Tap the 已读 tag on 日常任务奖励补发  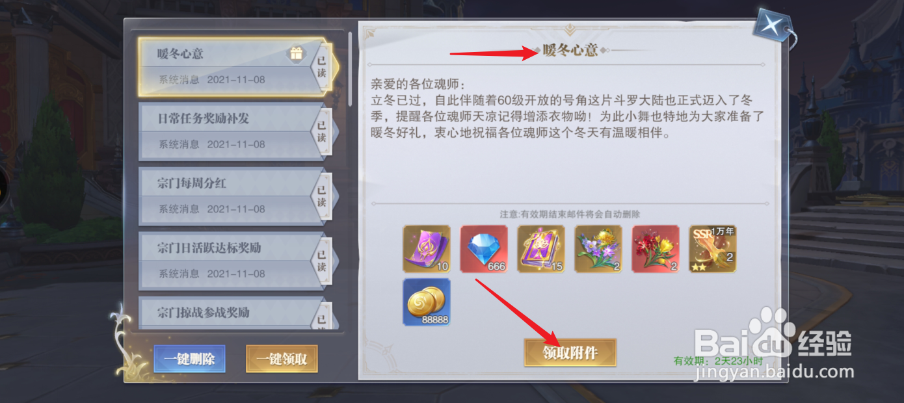pos(321,131)
